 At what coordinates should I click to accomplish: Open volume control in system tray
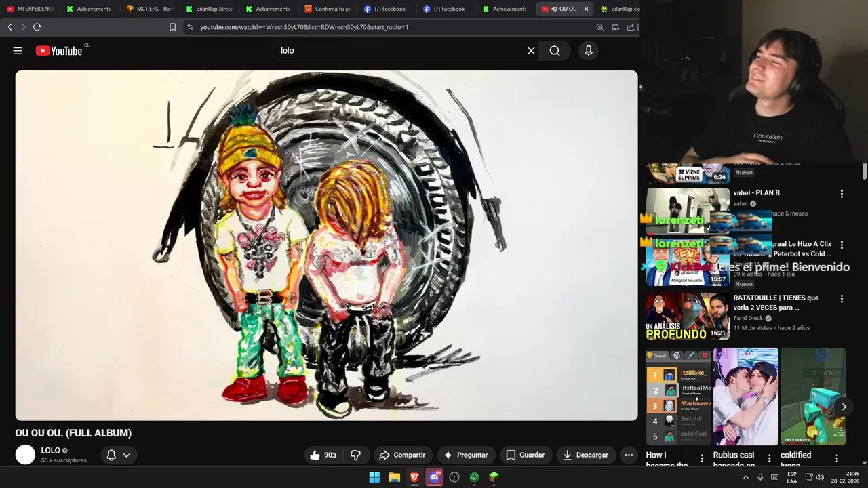(x=820, y=477)
